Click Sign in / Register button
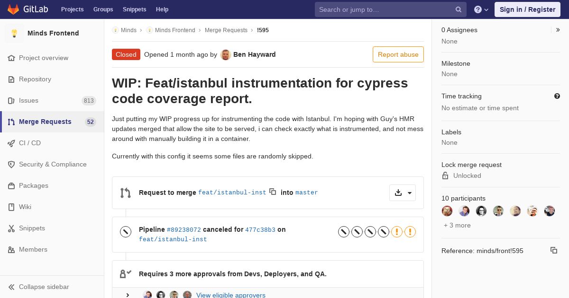 pos(527,9)
